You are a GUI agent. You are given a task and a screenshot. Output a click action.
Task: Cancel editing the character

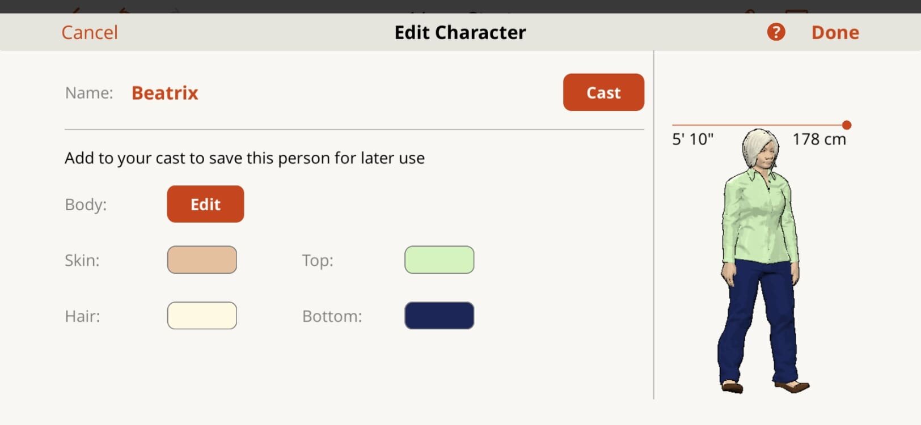89,32
